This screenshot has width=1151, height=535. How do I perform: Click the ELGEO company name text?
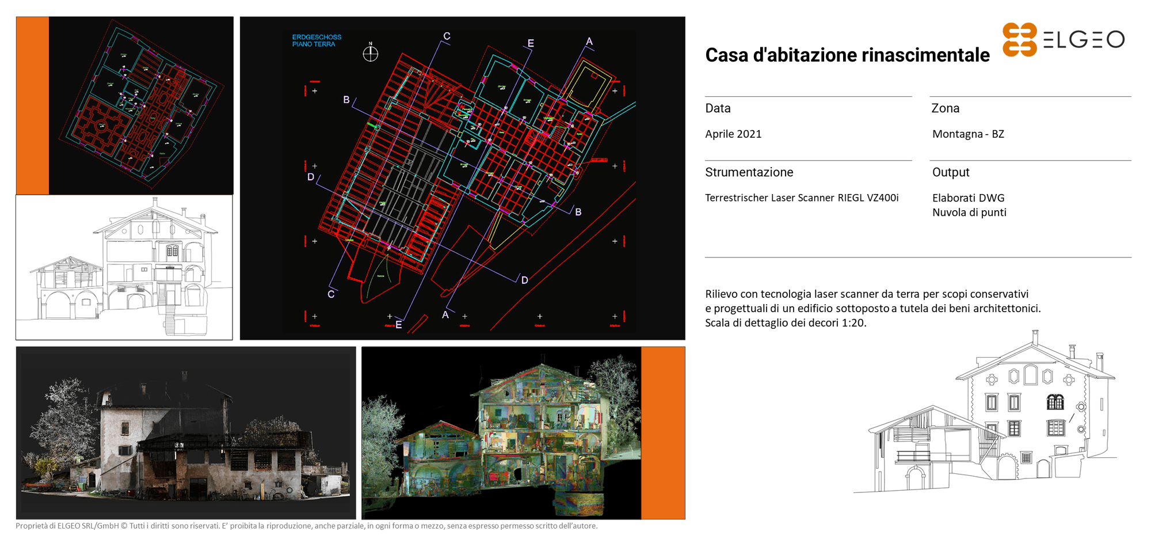pyautogui.click(x=1084, y=40)
